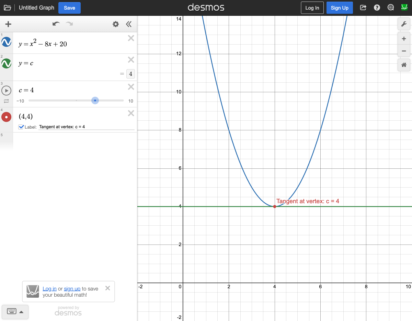Select the c = 4 expression text
The height and width of the screenshot is (321, 412).
tap(26, 90)
